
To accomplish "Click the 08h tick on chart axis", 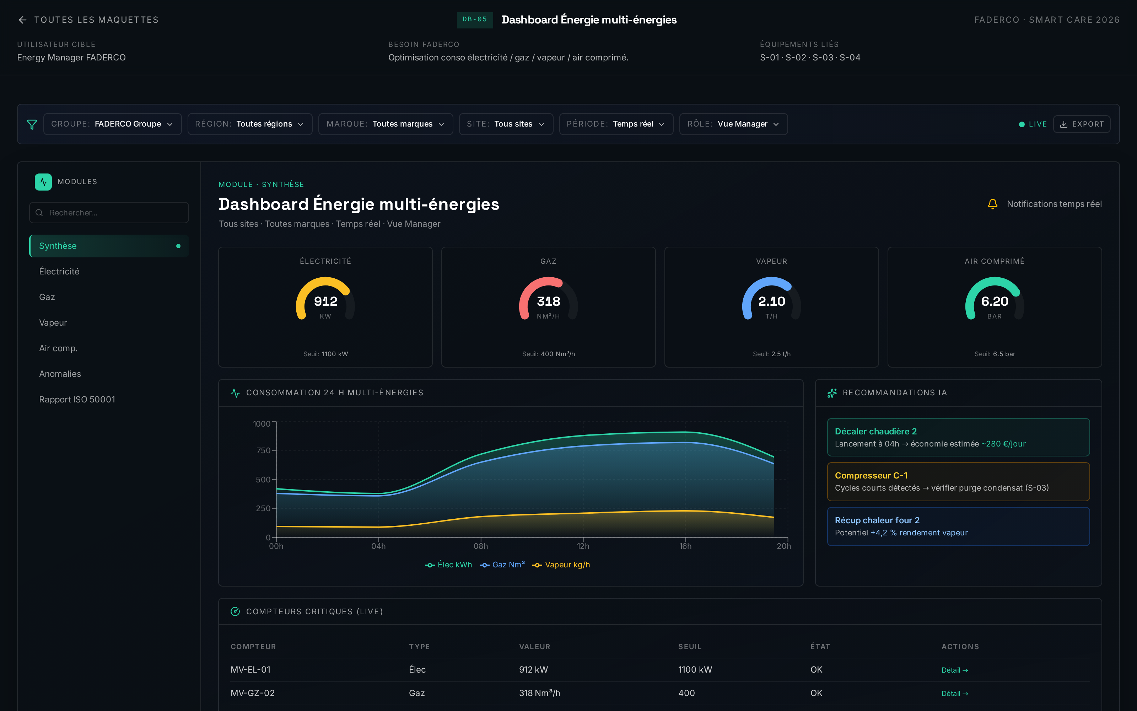I will click(481, 546).
